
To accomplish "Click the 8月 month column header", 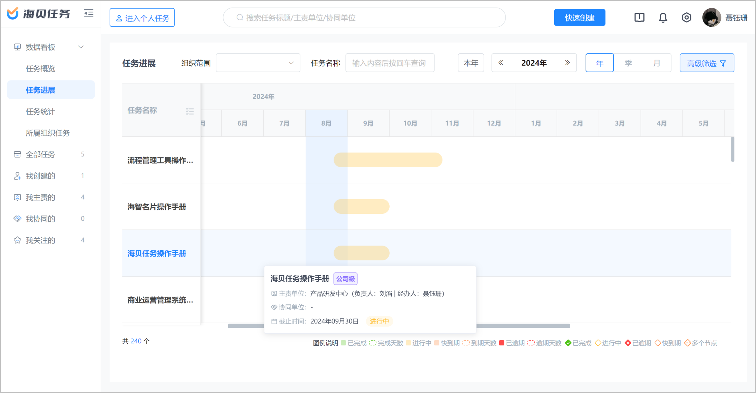I will click(x=326, y=123).
